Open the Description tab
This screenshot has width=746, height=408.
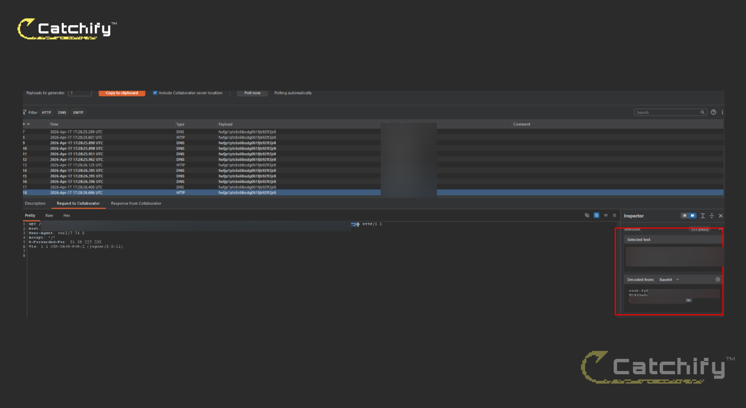coord(35,203)
